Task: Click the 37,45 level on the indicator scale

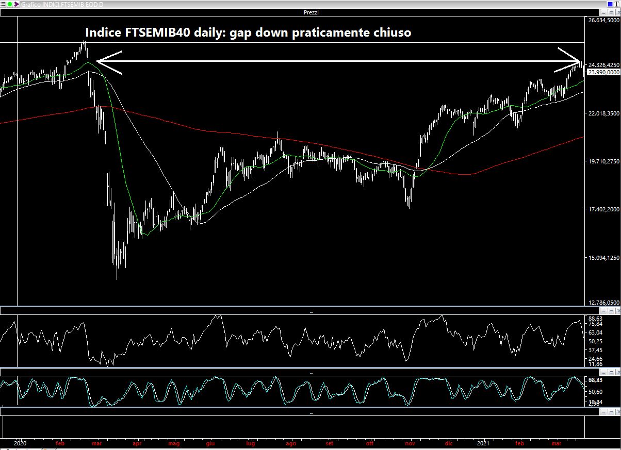Action: click(595, 350)
